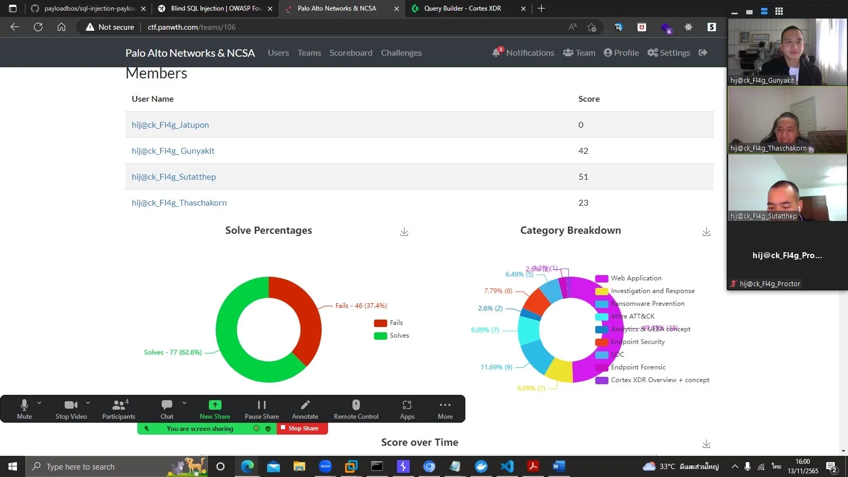This screenshot has height=477, width=848.
Task: Go to browser home page
Action: pos(61,27)
